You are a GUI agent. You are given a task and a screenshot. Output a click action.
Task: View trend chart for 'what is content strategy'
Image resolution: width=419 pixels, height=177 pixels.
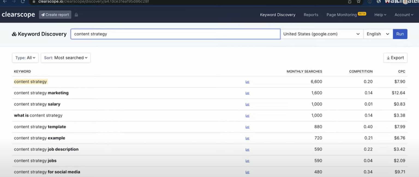click(x=247, y=116)
